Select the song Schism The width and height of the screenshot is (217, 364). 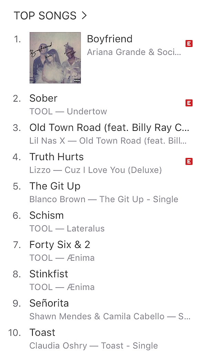coord(46,215)
